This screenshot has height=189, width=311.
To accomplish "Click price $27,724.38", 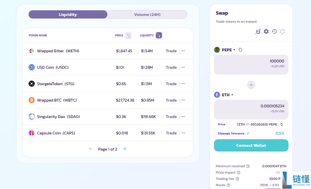I will (125, 100).
